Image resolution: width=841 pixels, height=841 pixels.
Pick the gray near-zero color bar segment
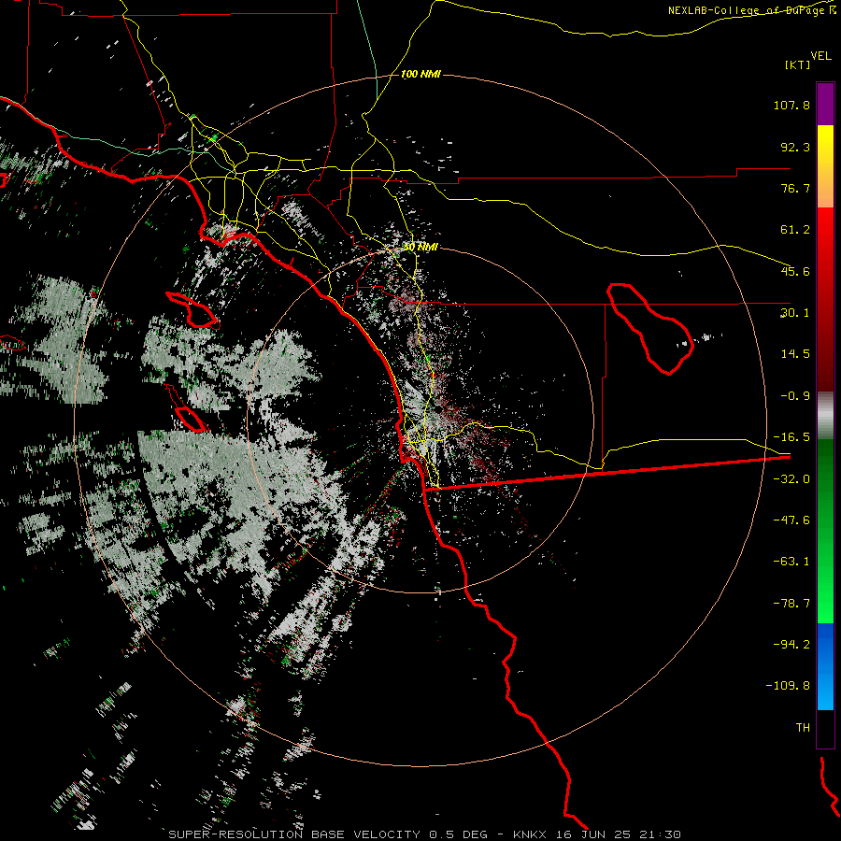point(825,416)
